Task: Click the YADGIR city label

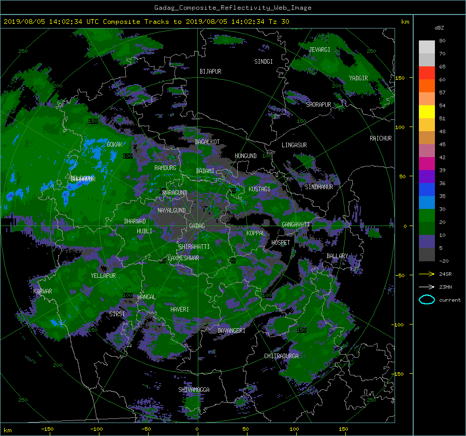Action: point(358,78)
